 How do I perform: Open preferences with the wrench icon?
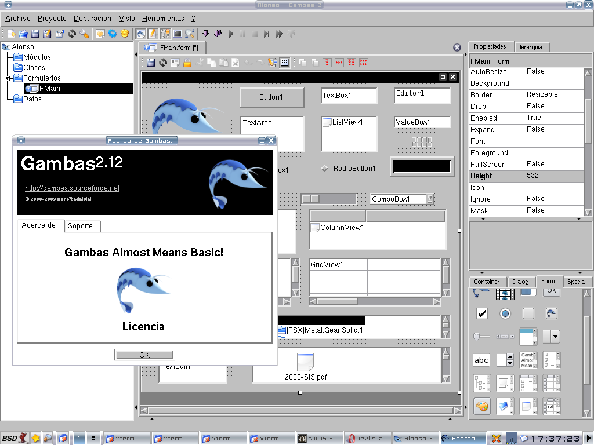pyautogui.click(x=84, y=34)
